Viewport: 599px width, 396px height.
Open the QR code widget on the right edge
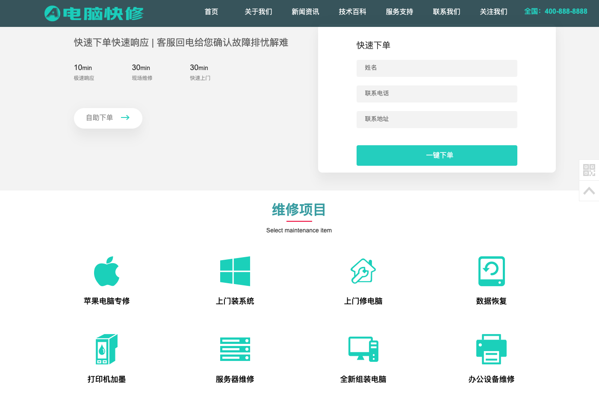[589, 170]
